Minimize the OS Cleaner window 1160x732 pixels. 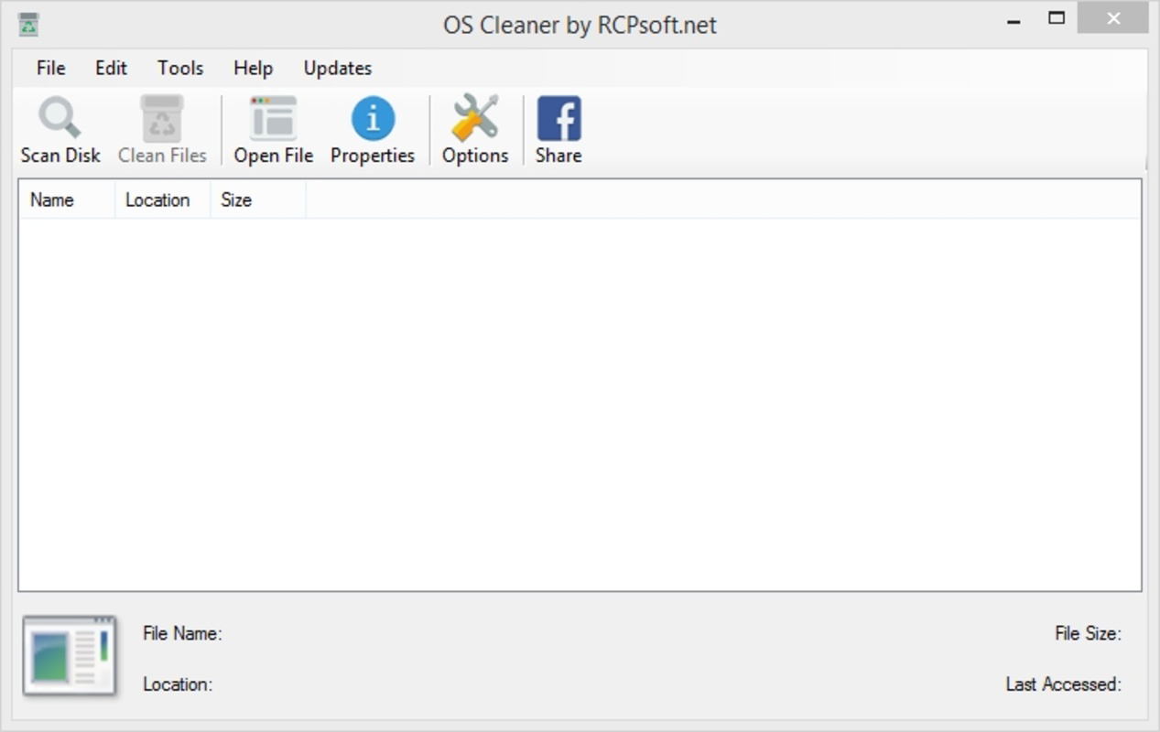tap(1014, 19)
